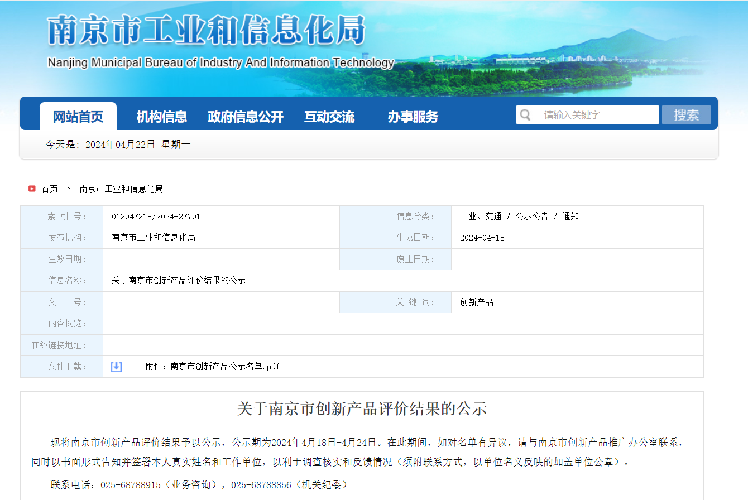Click the keyword value 创新产品
Image resolution: width=748 pixels, height=500 pixels.
tap(477, 302)
